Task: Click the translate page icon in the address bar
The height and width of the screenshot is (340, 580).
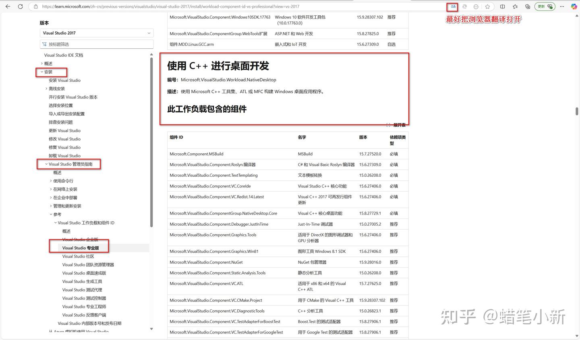Action: click(x=453, y=6)
